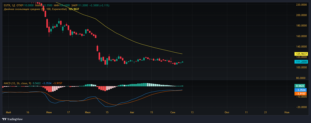Click the Ноя date label
The height and width of the screenshot is (123, 311).
(x=287, y=112)
